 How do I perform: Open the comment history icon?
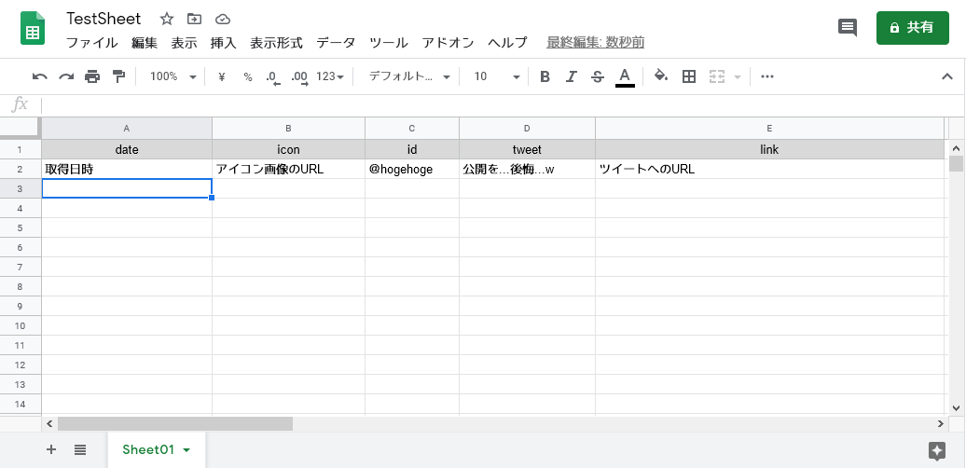click(x=847, y=28)
